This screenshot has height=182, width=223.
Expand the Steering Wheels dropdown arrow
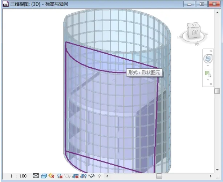(208, 66)
